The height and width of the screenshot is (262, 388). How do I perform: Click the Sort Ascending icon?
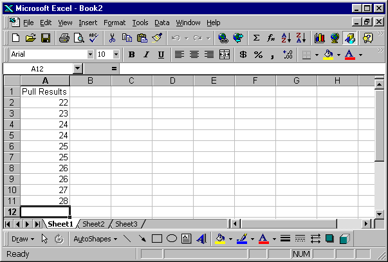286,38
